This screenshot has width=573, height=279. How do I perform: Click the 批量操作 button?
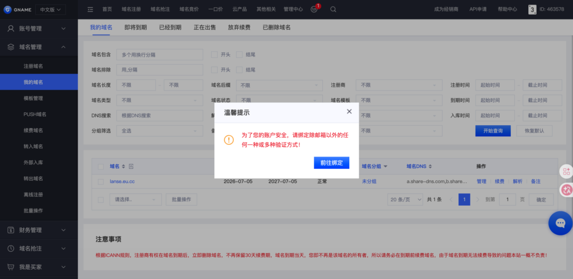pos(181,200)
